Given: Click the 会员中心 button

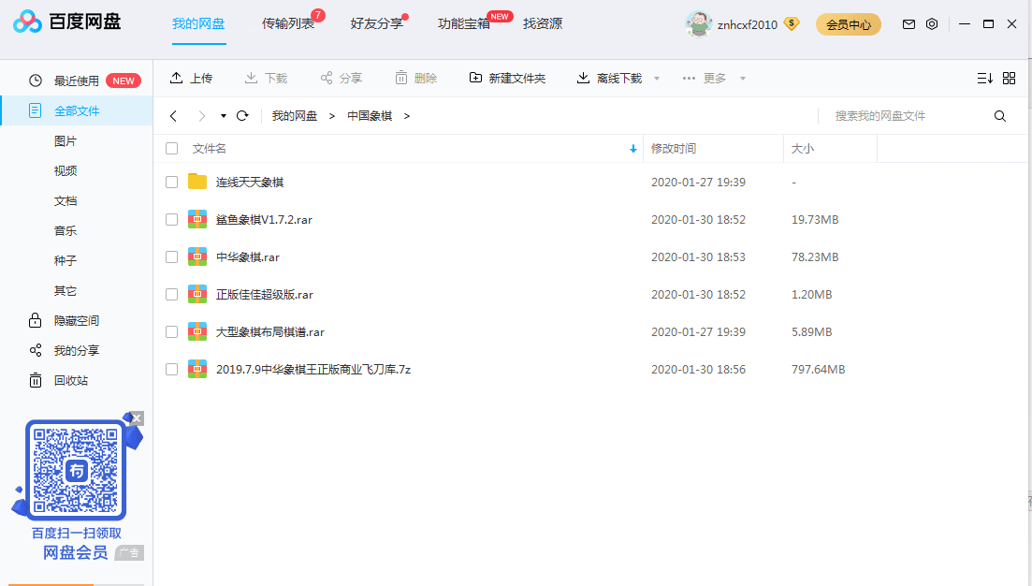Looking at the screenshot, I should click(848, 24).
